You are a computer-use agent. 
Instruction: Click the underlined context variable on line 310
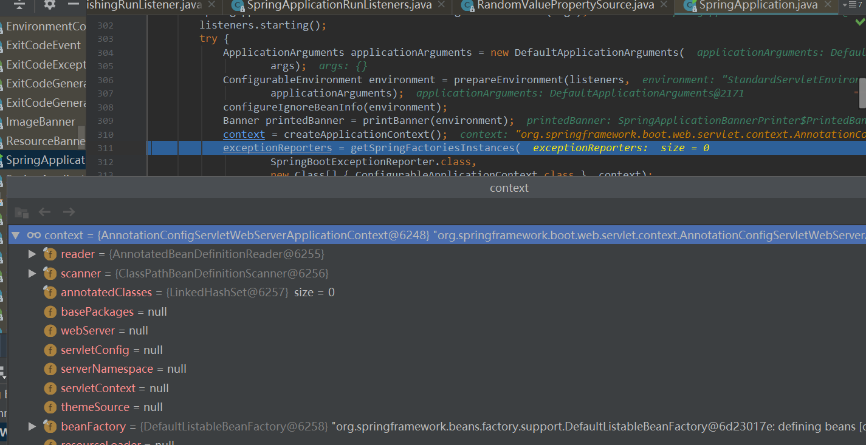tap(244, 134)
